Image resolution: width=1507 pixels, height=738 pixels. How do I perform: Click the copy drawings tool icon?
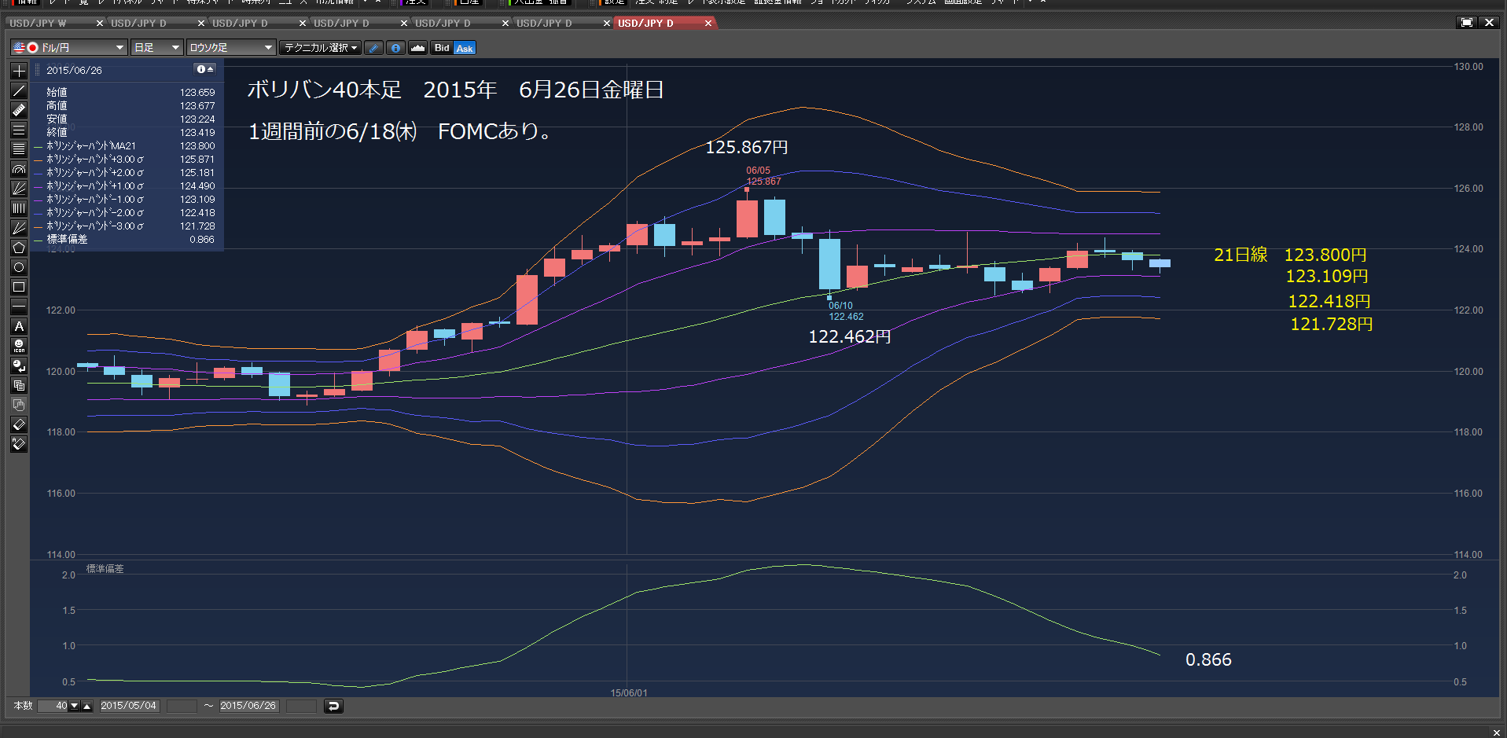19,385
